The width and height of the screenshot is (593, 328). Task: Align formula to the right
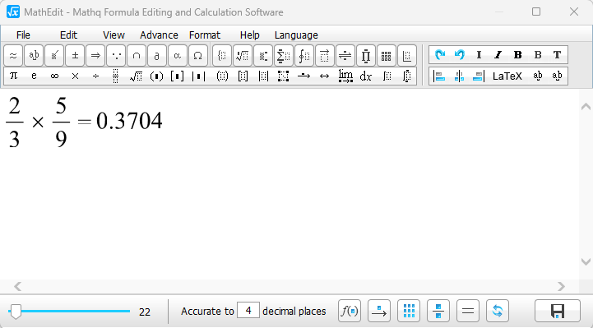479,76
